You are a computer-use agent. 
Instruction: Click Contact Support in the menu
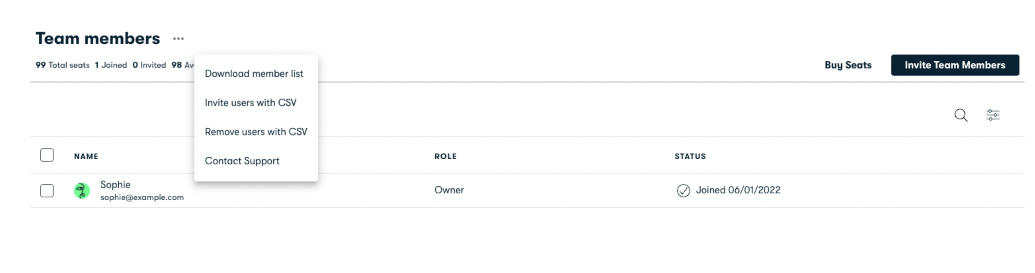(x=242, y=161)
